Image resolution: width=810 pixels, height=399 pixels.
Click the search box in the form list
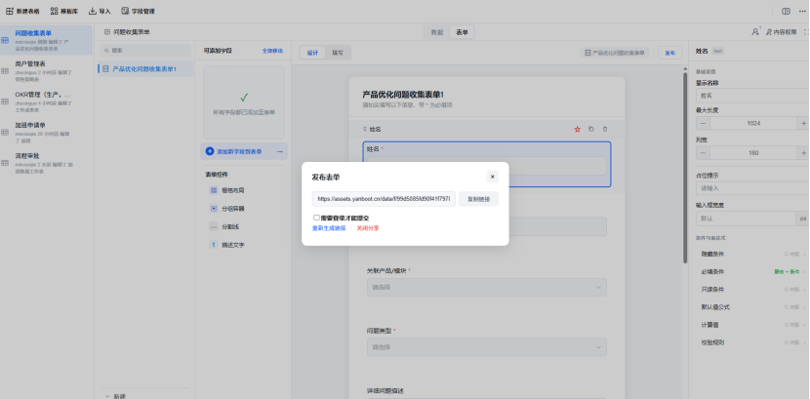145,51
